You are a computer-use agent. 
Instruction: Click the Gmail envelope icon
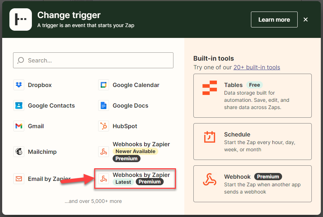(19, 126)
